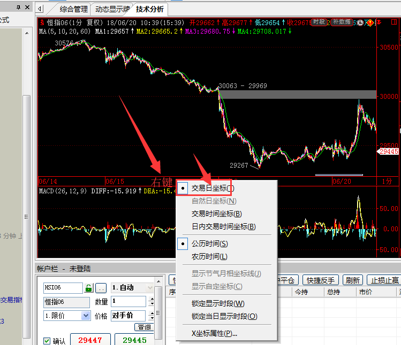Open the 1.限价 order type dropdown
The width and height of the screenshot is (401, 345).
pyautogui.click(x=86, y=316)
